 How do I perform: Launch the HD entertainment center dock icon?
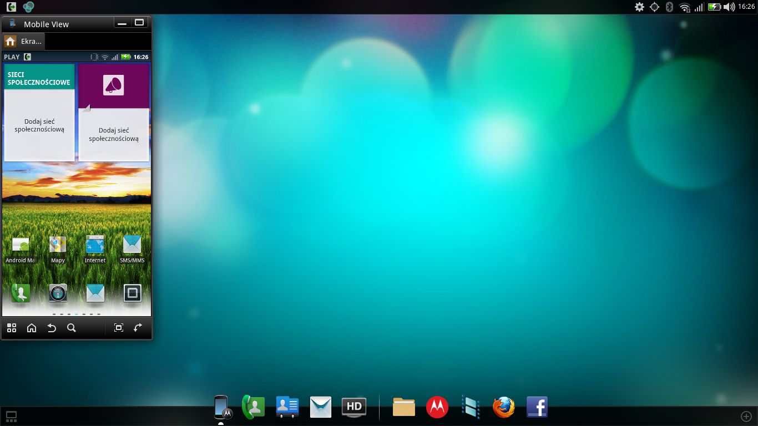[354, 407]
